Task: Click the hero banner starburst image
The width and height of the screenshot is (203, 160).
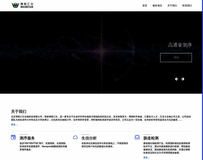Action: click(x=101, y=53)
